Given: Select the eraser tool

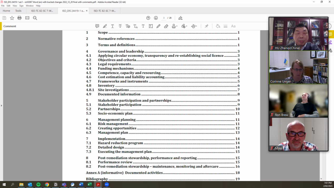Looking at the screenshot, I should 166,26.
